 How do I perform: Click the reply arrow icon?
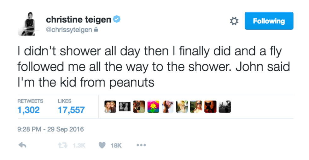22,145
